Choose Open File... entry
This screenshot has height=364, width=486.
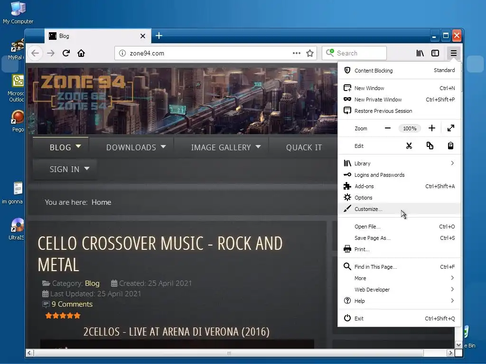(399, 227)
